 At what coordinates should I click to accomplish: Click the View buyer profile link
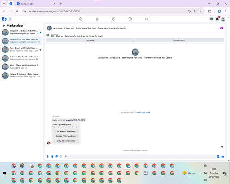point(144,113)
